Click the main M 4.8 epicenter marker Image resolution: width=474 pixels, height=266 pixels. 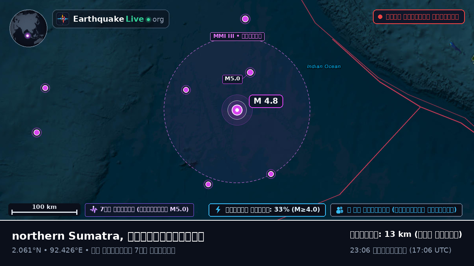(237, 110)
